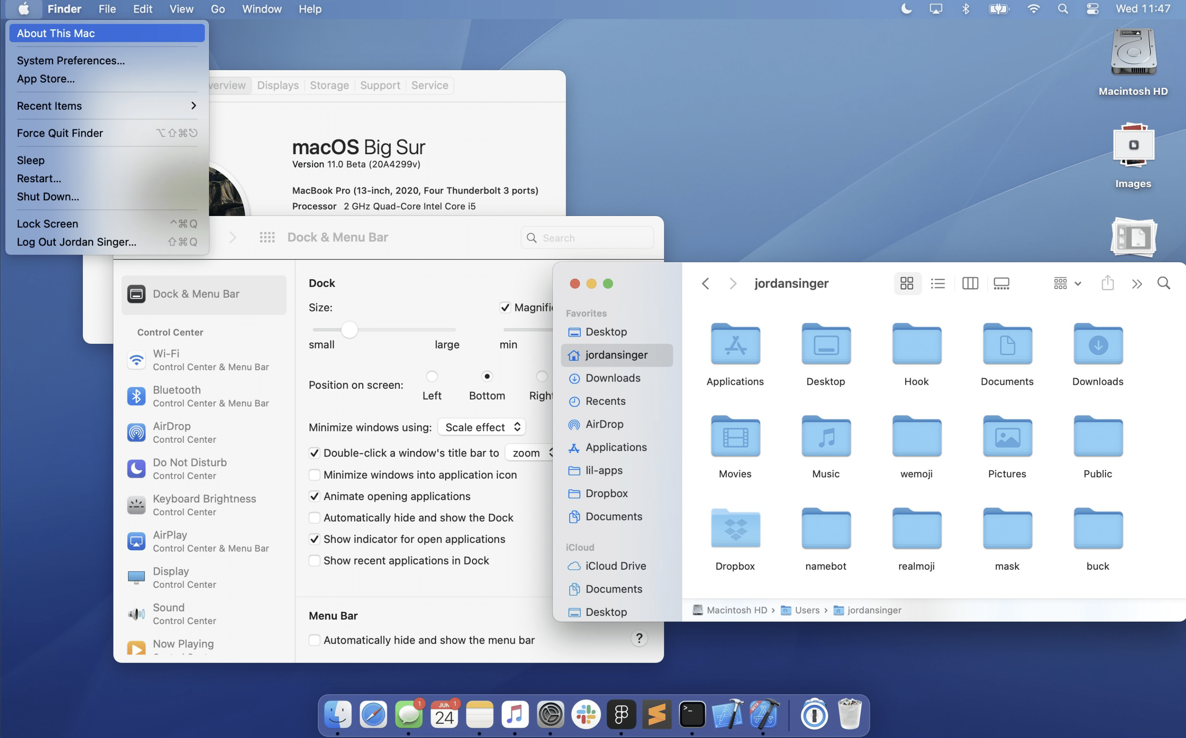Click the Wi-Fi icon in the menu bar

point(1034,9)
